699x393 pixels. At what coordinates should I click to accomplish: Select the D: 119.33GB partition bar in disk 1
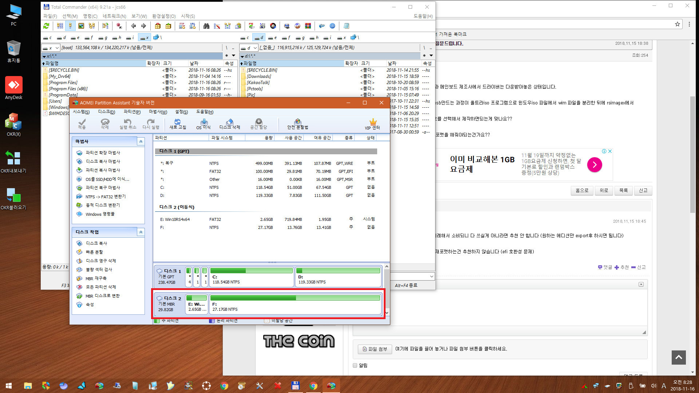coord(338,276)
